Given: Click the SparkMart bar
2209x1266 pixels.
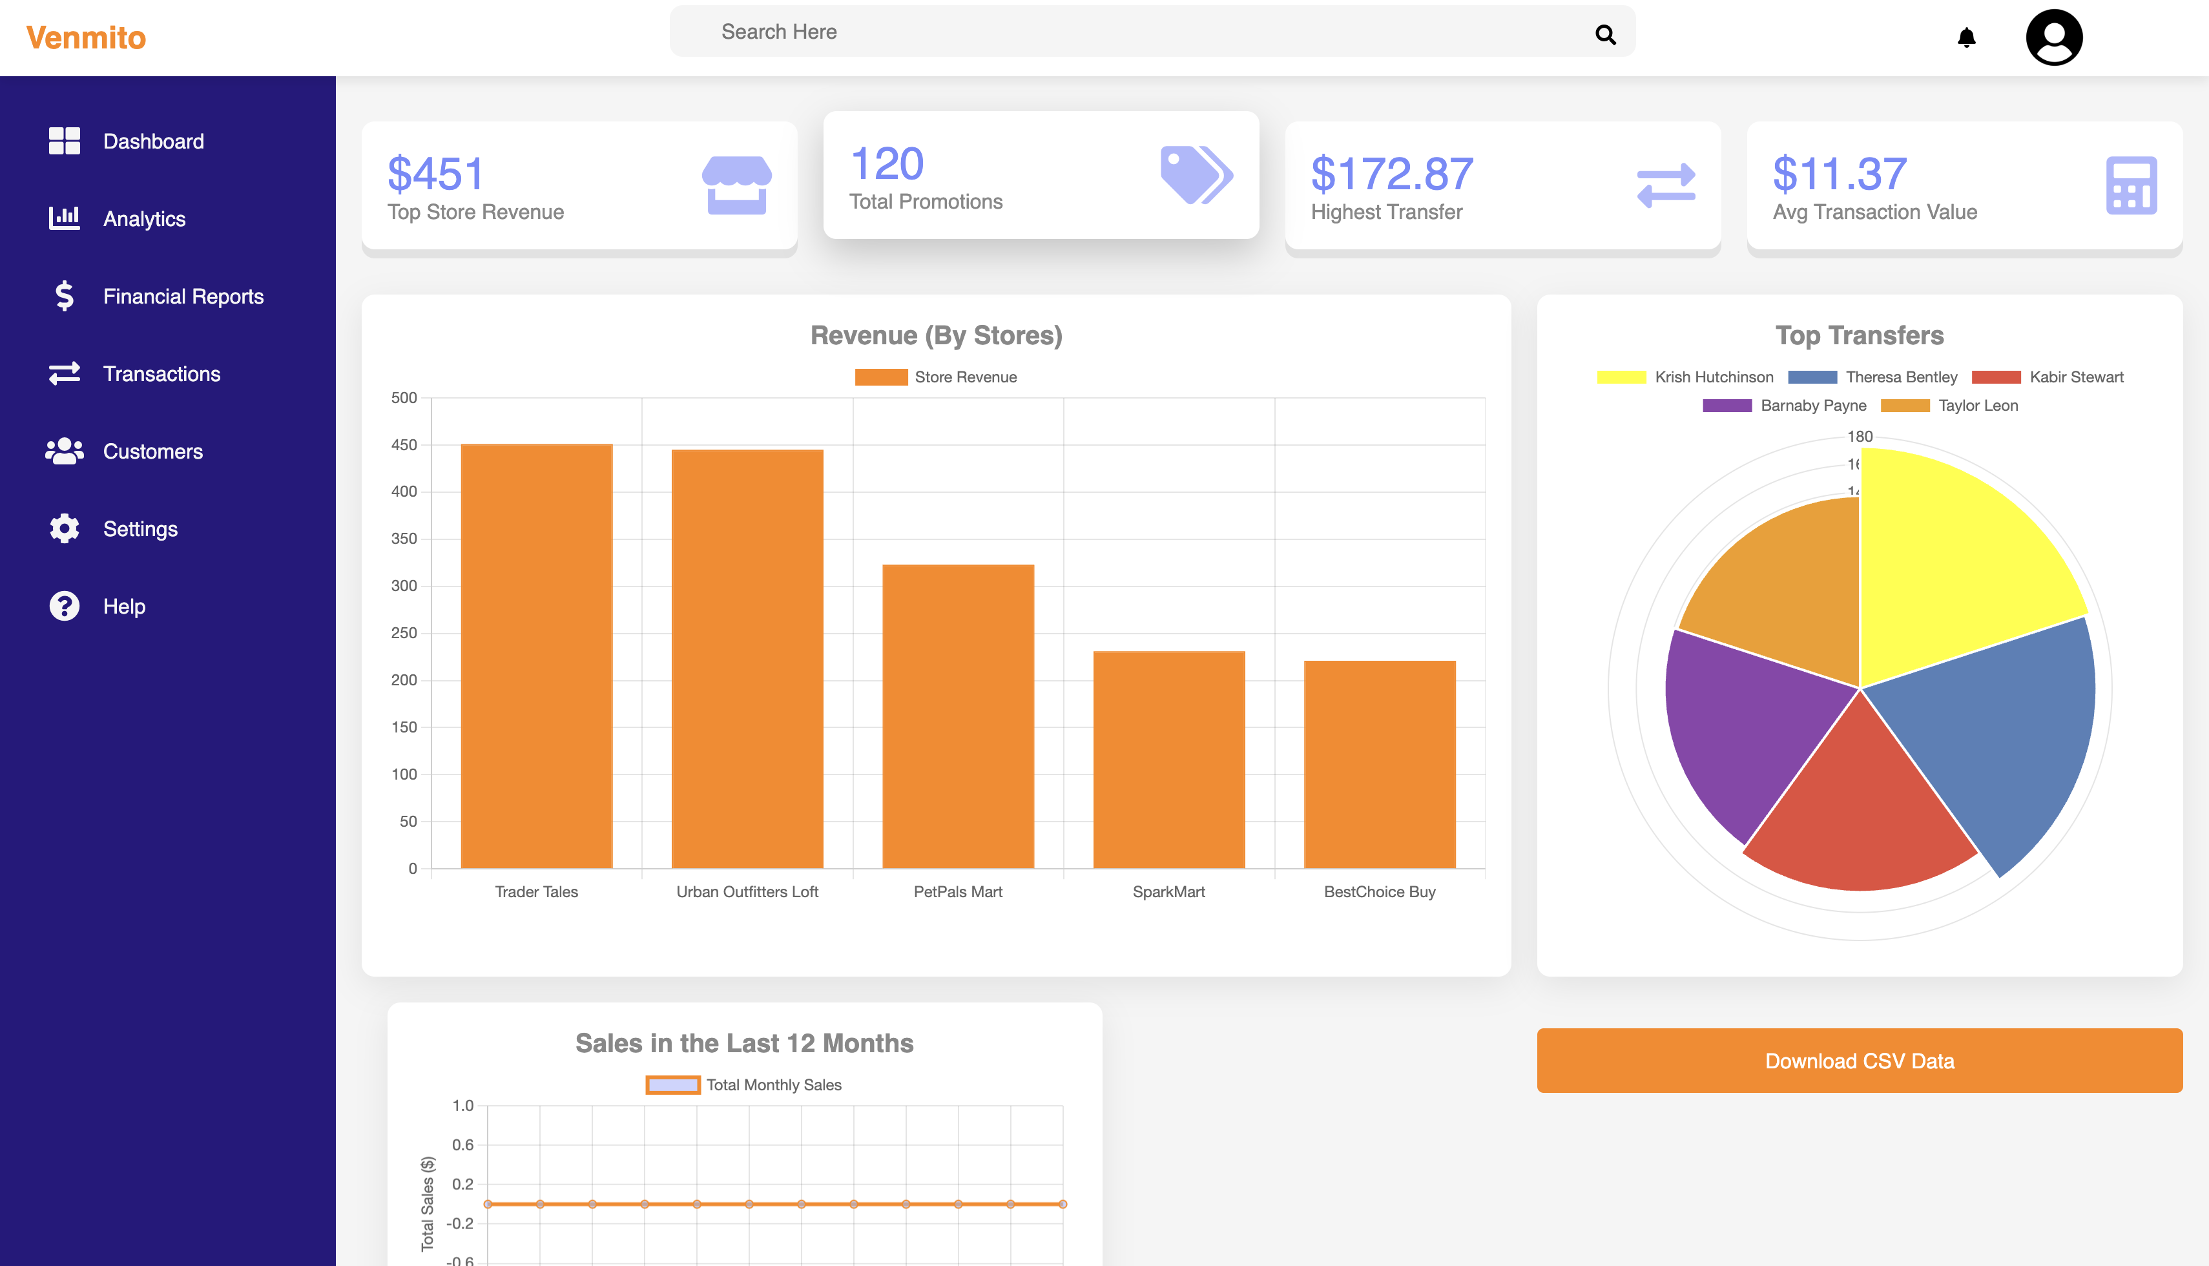Looking at the screenshot, I should coord(1168,759).
